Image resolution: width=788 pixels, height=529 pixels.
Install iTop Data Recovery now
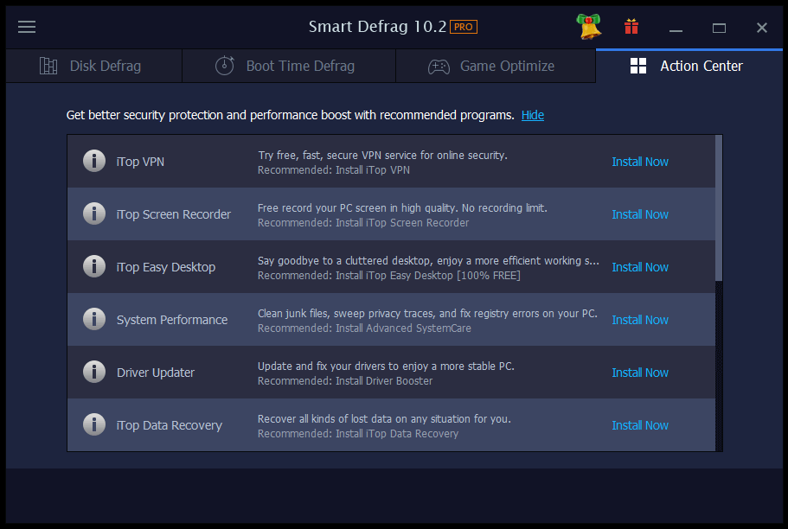[x=640, y=425]
